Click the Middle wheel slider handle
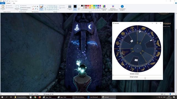Screen dimensions: 177x99 [113, 75]
